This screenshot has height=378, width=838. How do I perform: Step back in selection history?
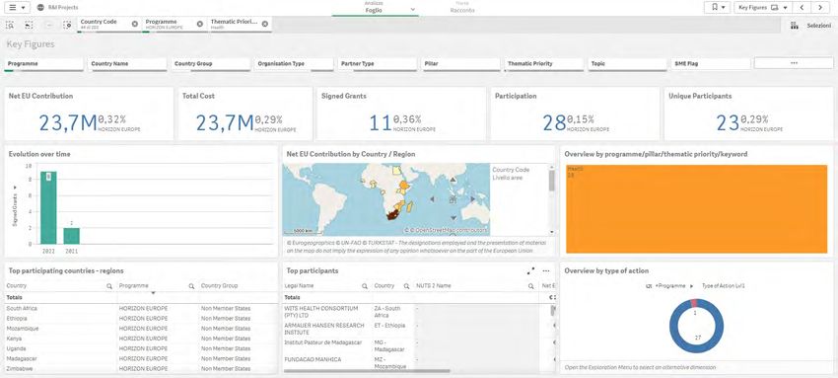29,25
